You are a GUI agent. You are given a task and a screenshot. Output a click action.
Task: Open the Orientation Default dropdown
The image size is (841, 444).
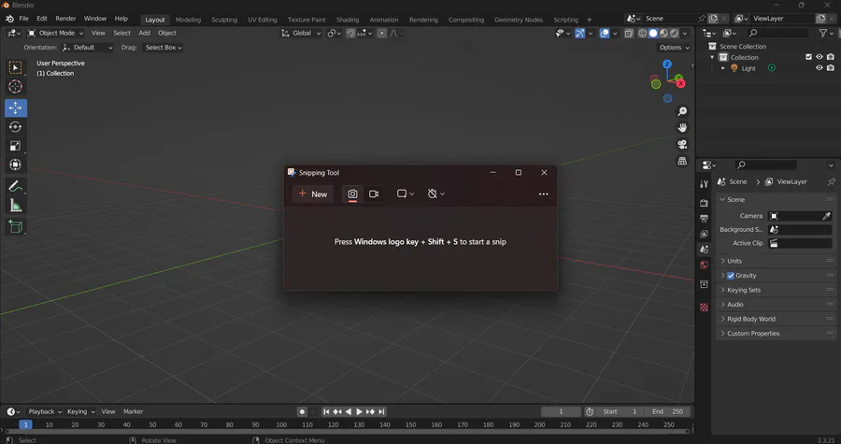(88, 48)
